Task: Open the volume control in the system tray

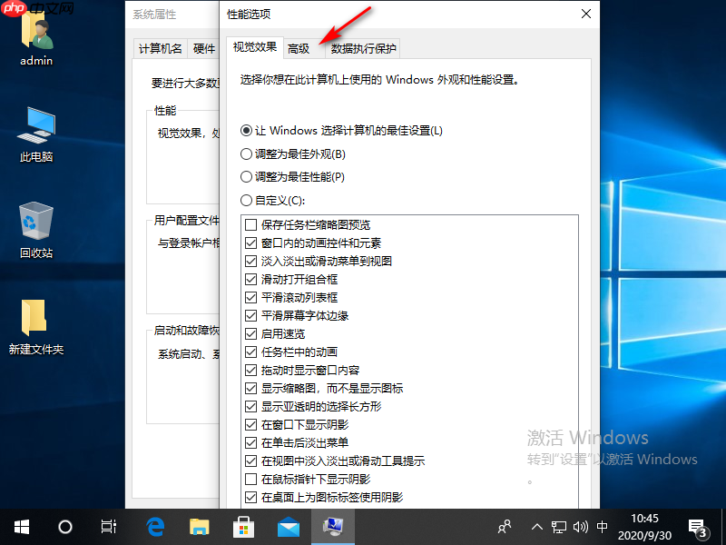Action: click(581, 527)
